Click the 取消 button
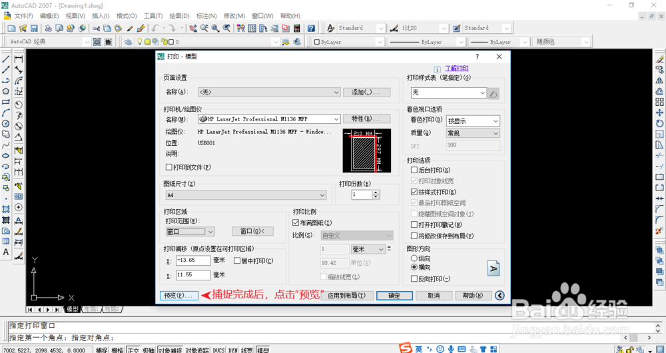666x353 pixels. pyautogui.click(x=434, y=296)
